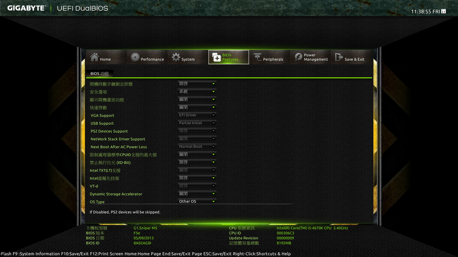This screenshot has width=458, height=257.
Task: Select the Dynamic Storage Accelerator label
Action: [116, 194]
